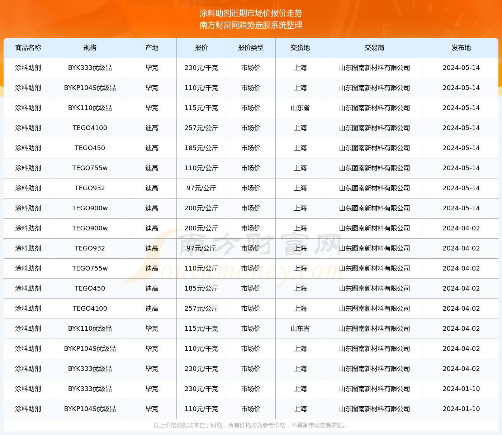Click 毕克 origin in first BYK333 row
The image size is (502, 435).
pos(152,68)
